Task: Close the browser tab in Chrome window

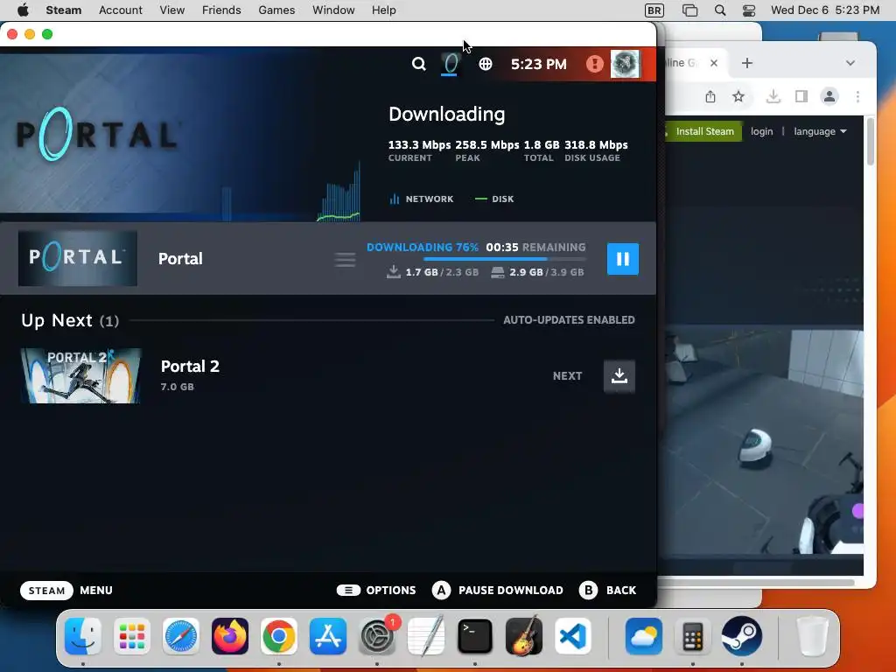Action: click(714, 63)
